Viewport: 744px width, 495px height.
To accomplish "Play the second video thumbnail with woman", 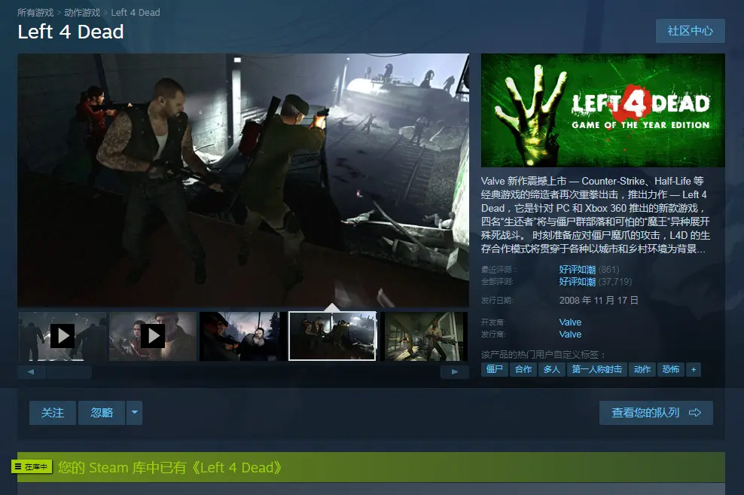I will 153,336.
